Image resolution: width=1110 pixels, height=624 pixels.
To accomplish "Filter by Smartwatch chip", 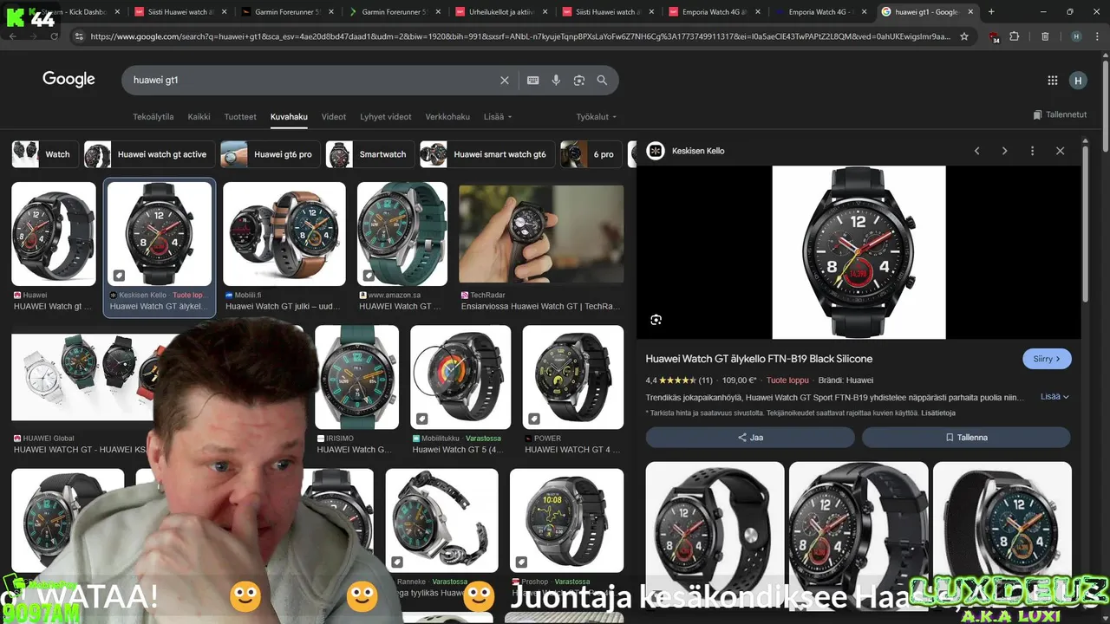I will tap(369, 154).
